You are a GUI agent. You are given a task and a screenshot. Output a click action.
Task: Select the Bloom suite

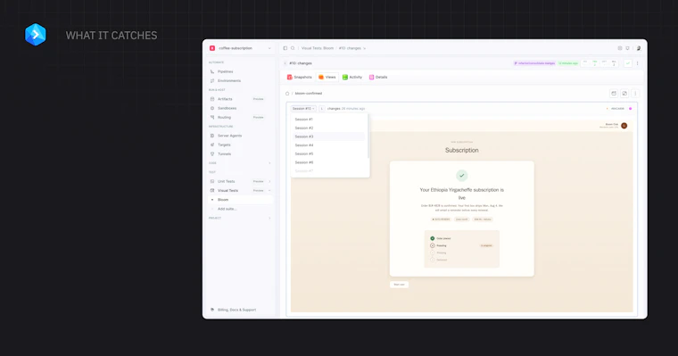click(241, 200)
